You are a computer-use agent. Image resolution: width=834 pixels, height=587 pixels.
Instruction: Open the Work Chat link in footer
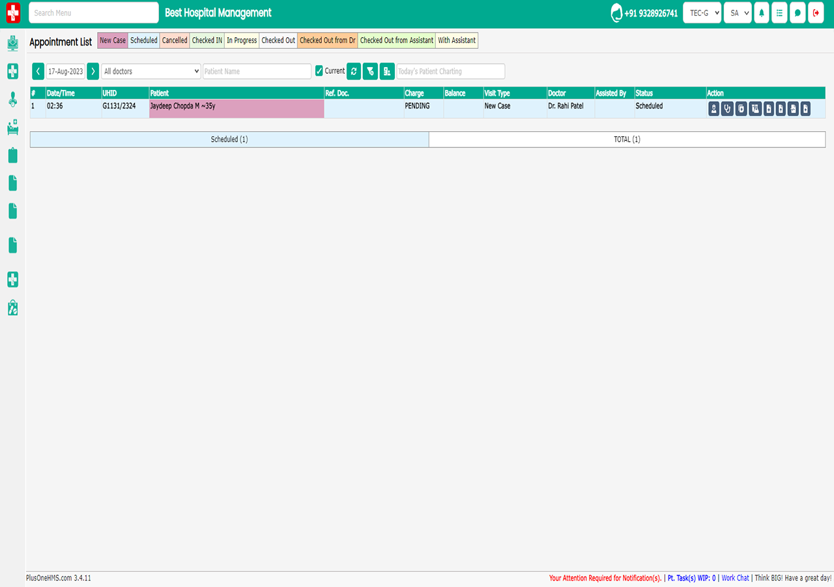pos(735,578)
